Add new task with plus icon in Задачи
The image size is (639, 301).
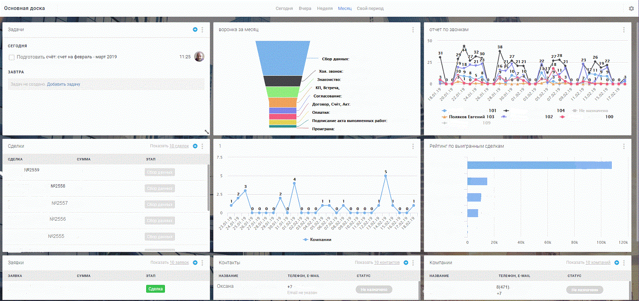pyautogui.click(x=195, y=30)
